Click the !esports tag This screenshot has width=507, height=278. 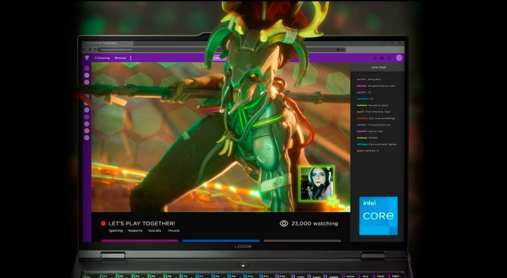pyautogui.click(x=135, y=231)
